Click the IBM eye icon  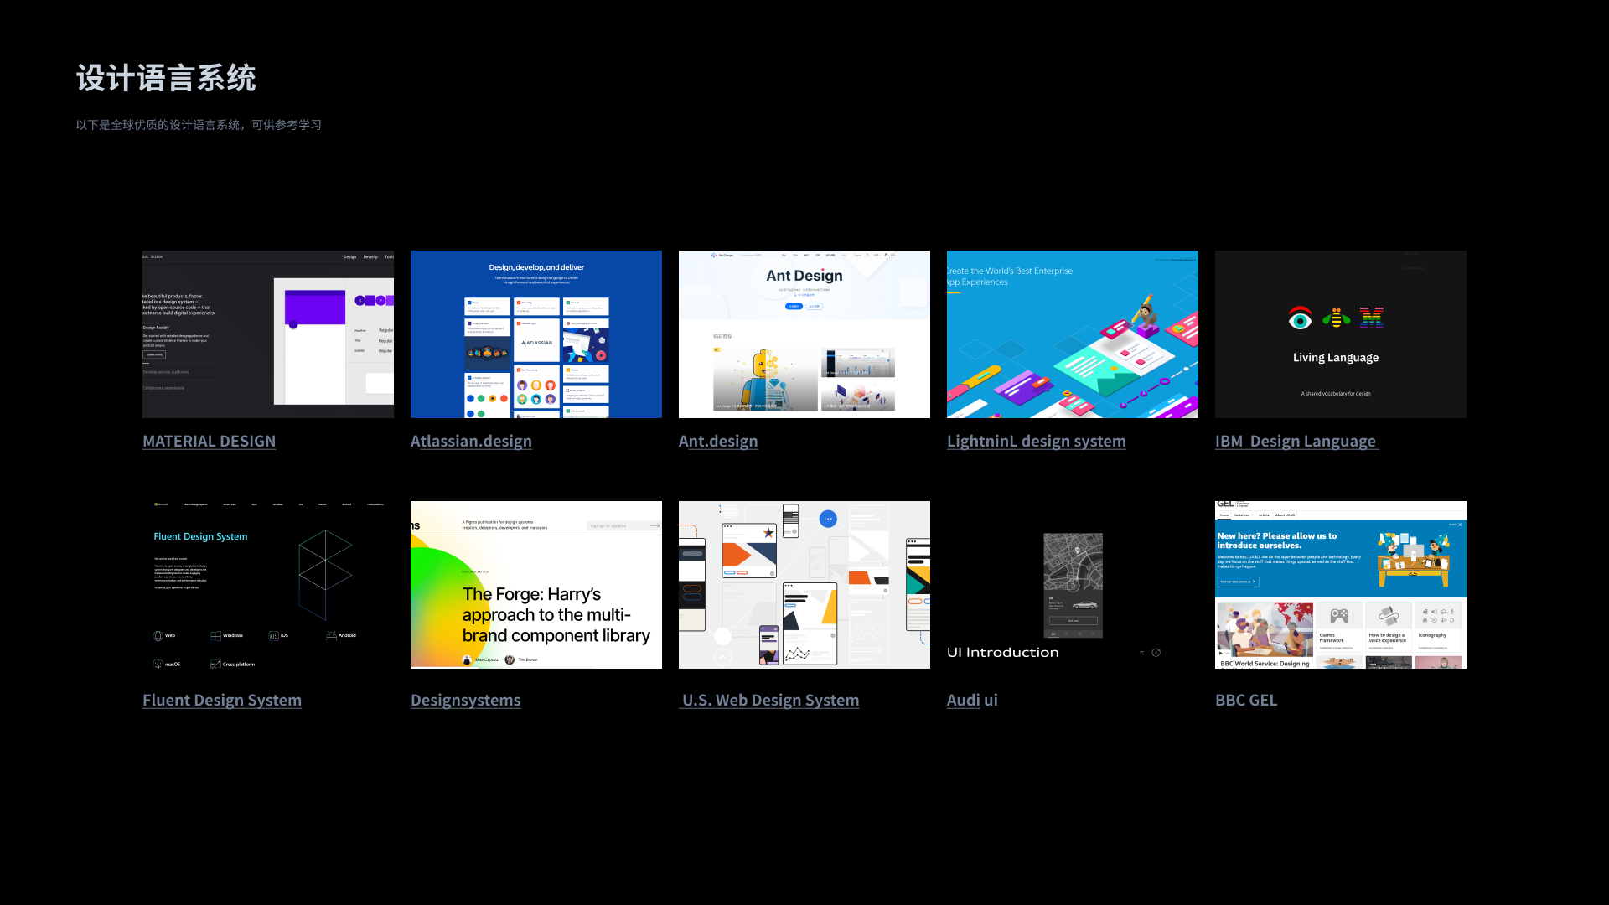coord(1300,318)
